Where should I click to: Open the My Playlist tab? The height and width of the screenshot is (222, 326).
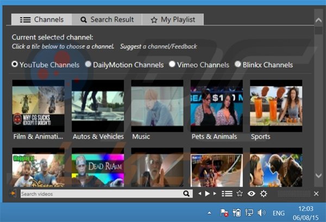click(173, 20)
